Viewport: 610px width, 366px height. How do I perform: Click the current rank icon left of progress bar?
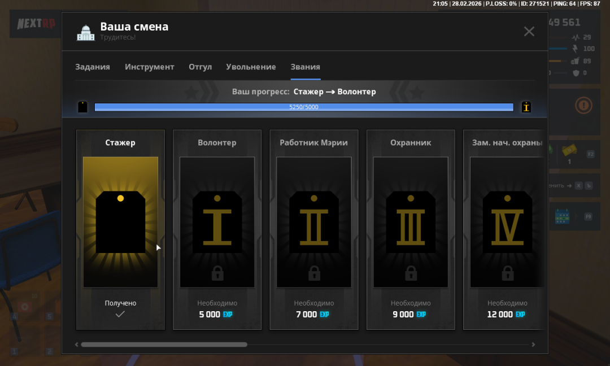(82, 107)
